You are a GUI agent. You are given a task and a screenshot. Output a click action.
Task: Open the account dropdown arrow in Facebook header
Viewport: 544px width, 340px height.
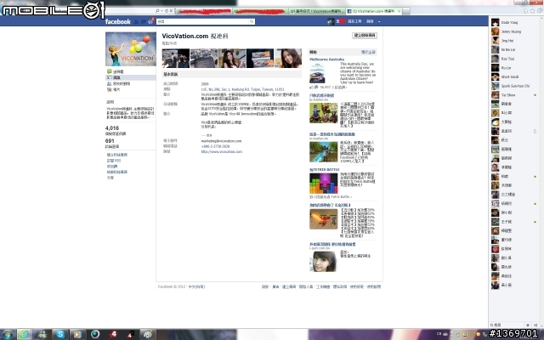[379, 21]
